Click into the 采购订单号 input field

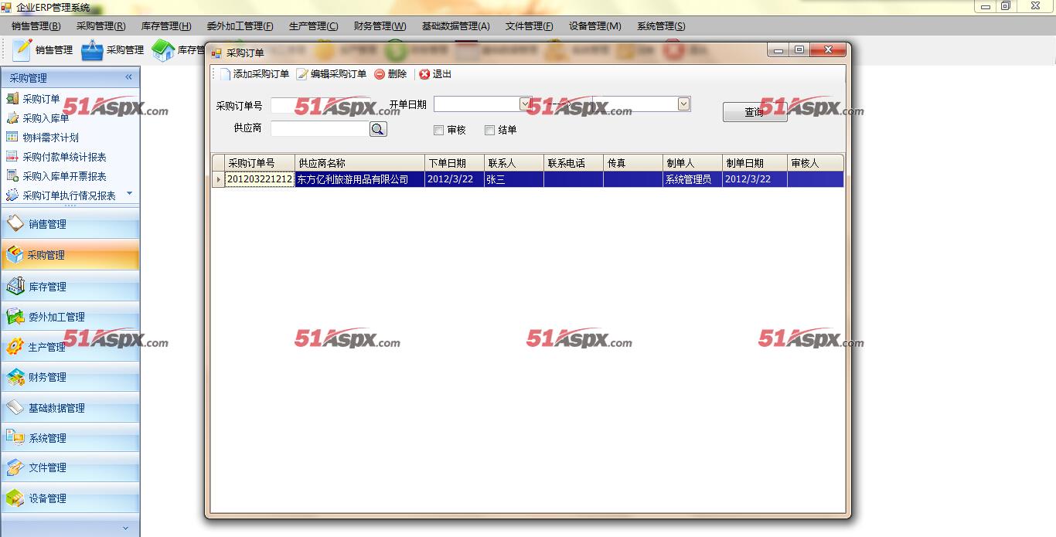tap(321, 105)
